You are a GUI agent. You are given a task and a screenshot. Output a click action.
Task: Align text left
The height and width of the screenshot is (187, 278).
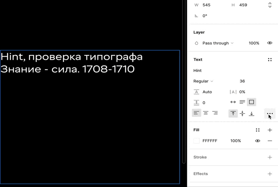196,113
